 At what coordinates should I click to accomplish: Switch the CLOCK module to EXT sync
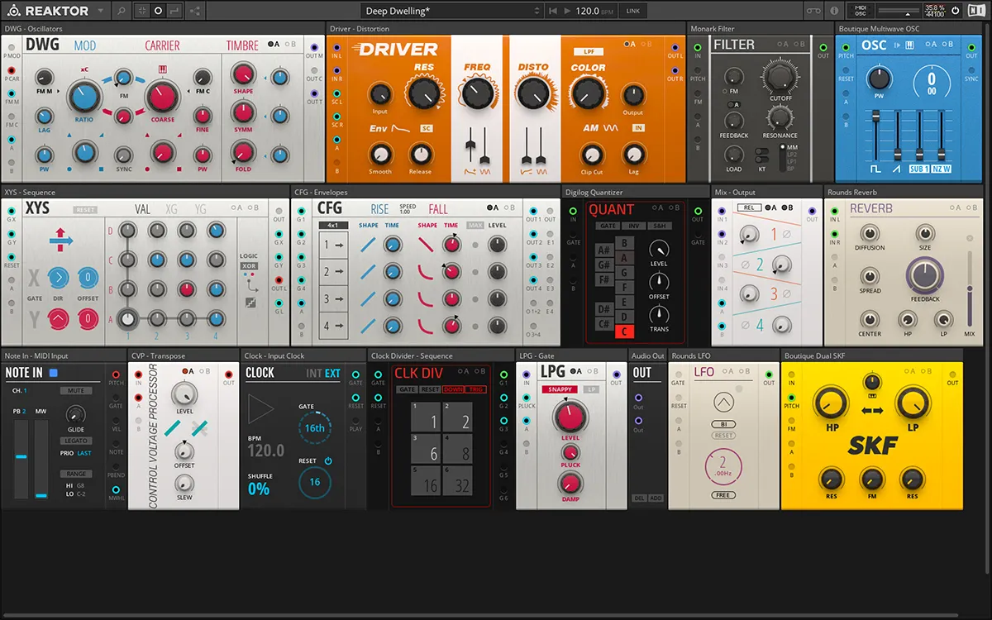tap(332, 374)
